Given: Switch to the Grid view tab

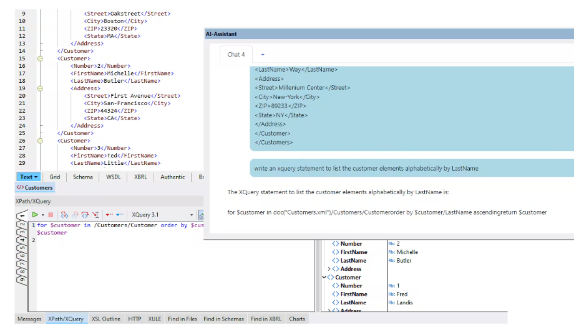Looking at the screenshot, I should coord(55,177).
